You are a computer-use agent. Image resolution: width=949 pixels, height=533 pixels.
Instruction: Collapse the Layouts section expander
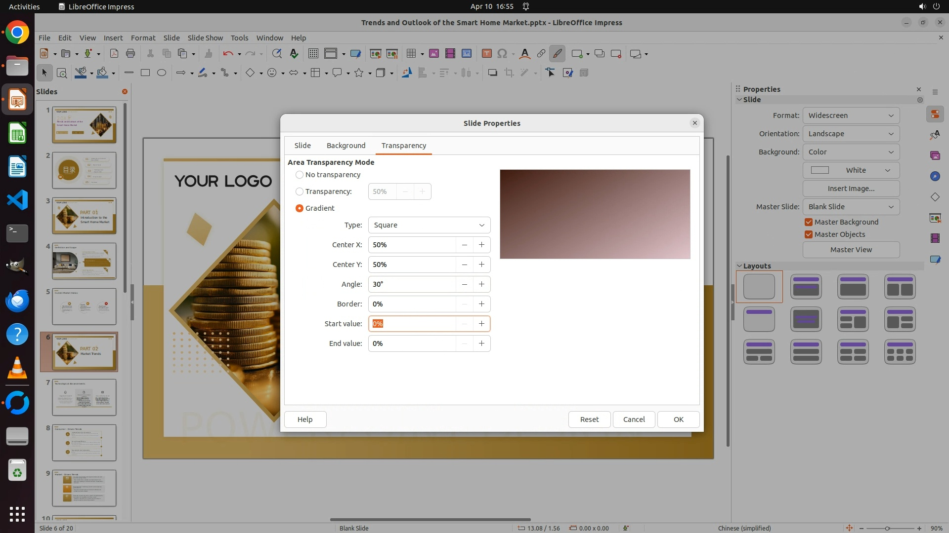[x=739, y=266]
